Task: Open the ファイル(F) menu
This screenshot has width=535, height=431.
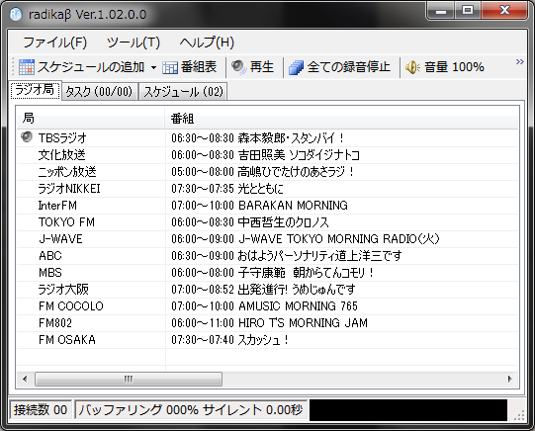Action: pyautogui.click(x=55, y=43)
